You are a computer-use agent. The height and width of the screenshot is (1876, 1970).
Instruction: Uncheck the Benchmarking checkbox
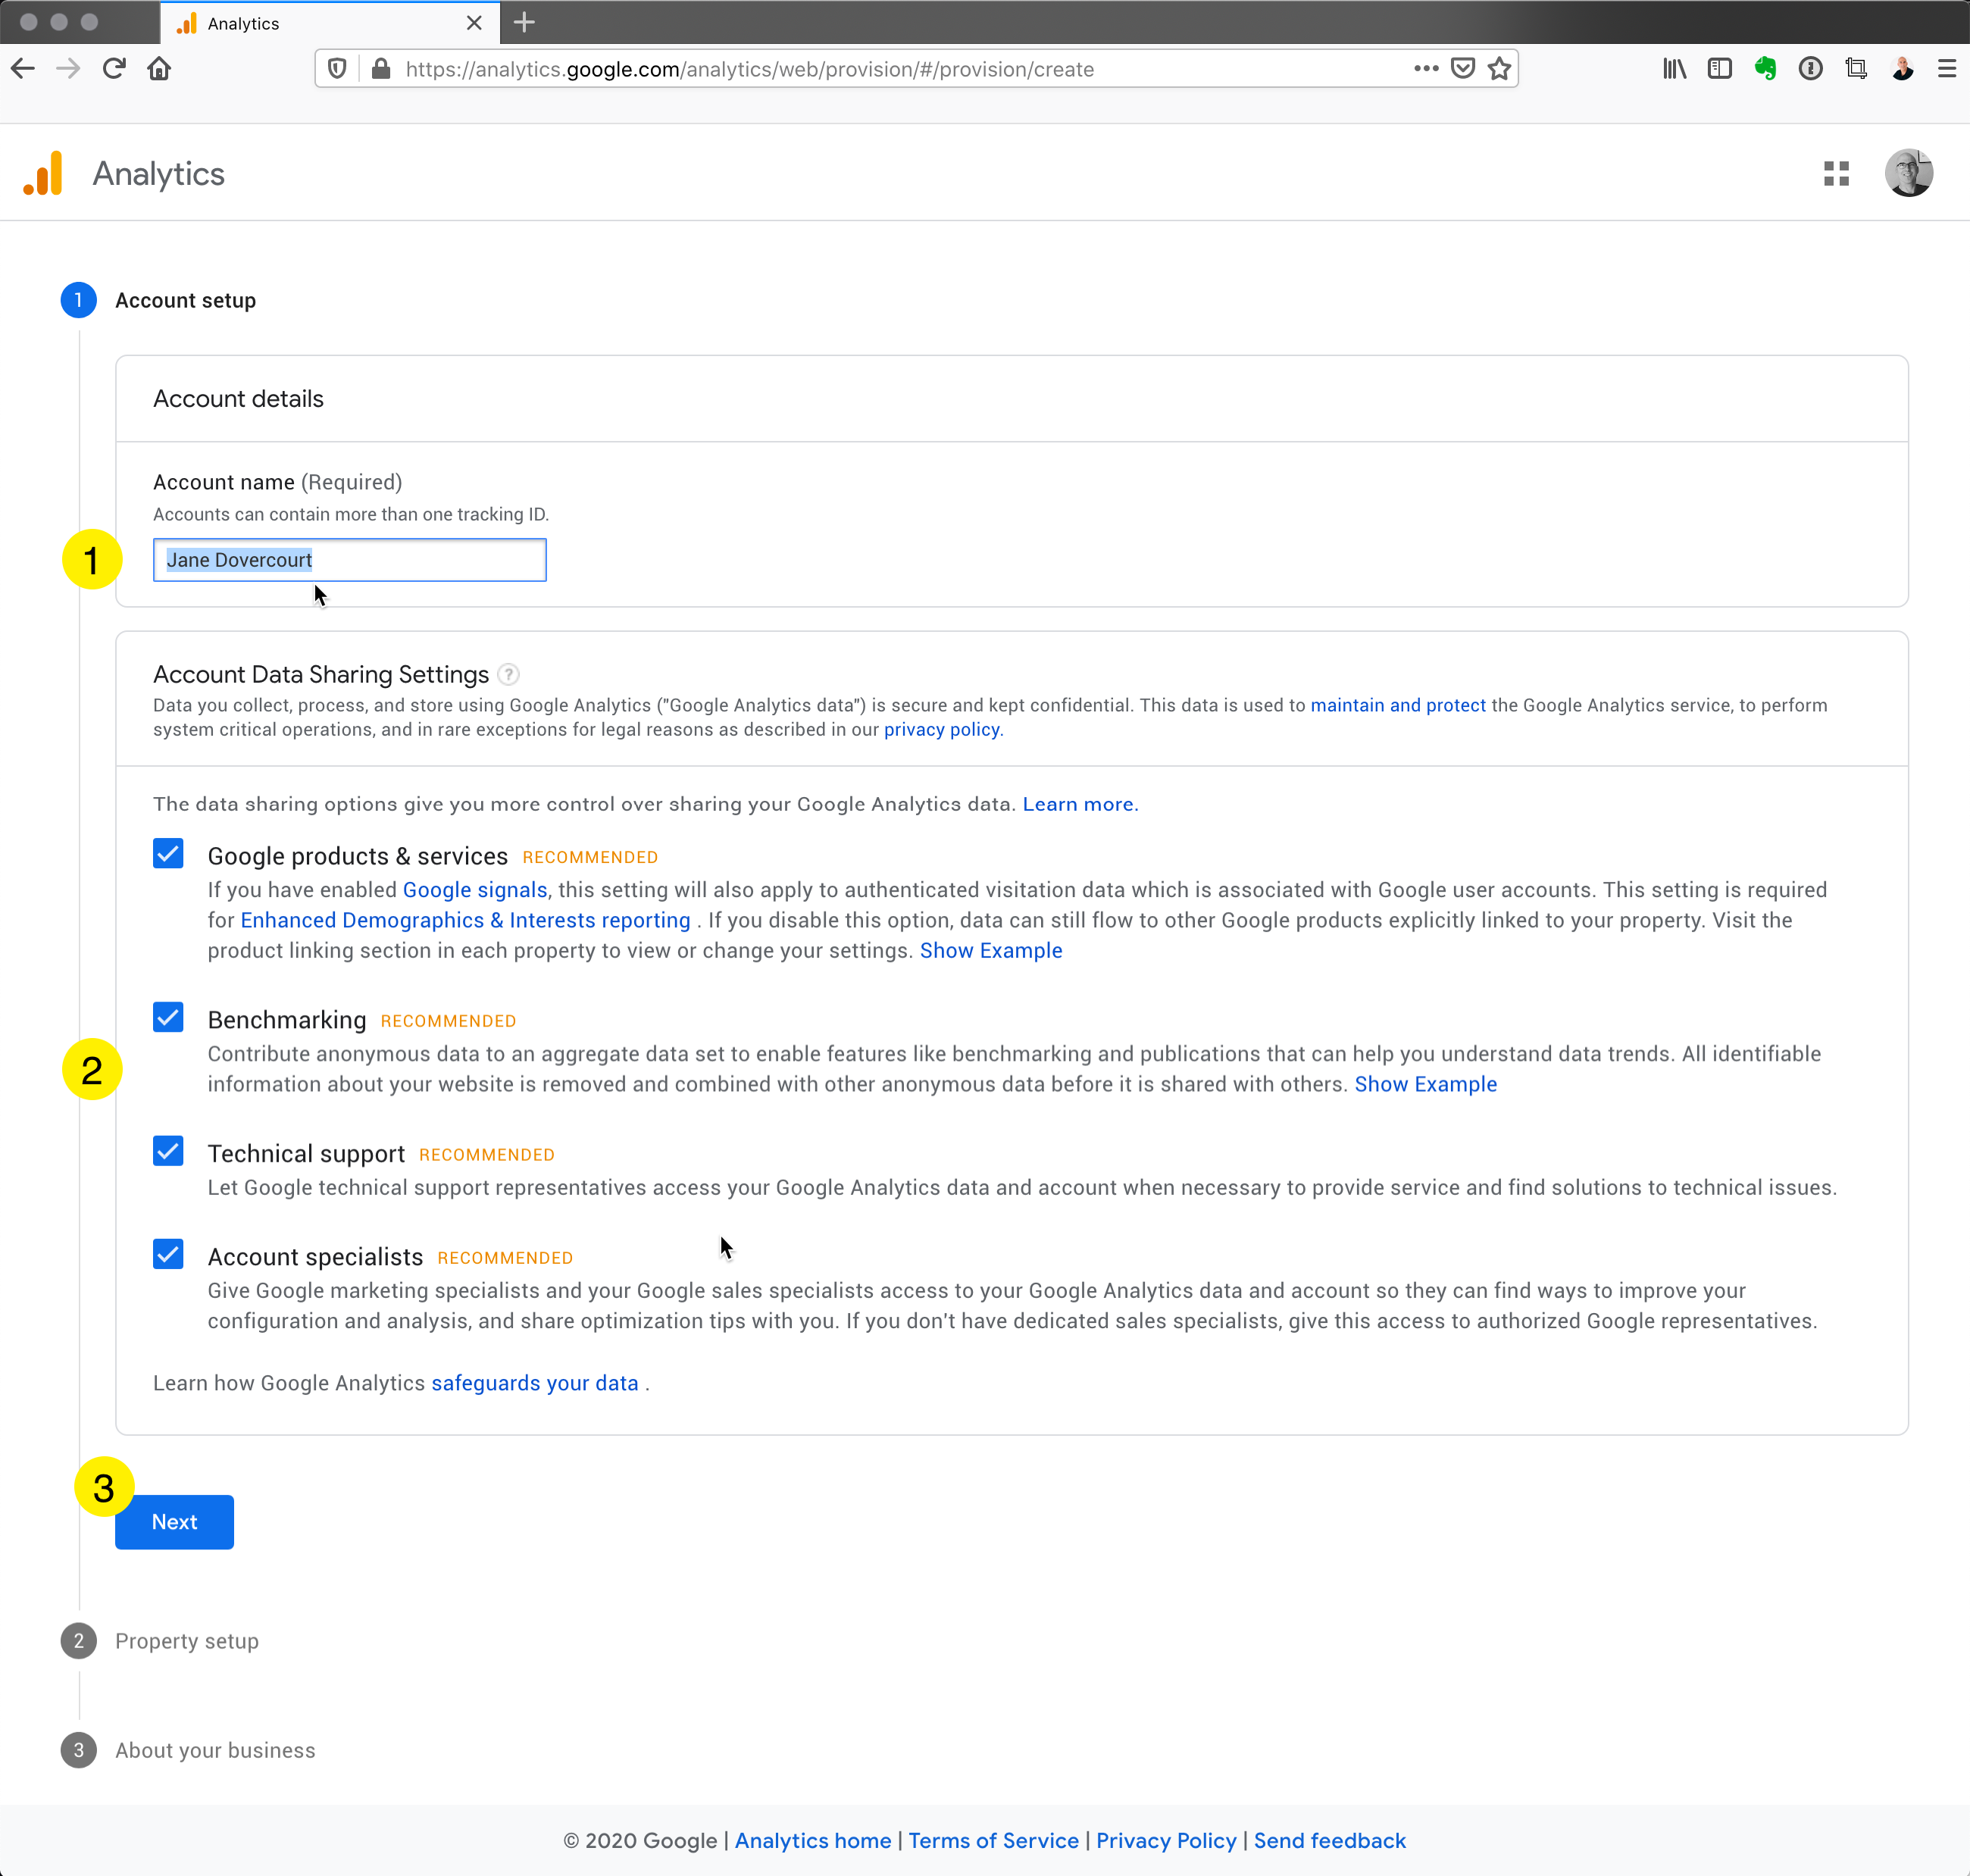[168, 1017]
